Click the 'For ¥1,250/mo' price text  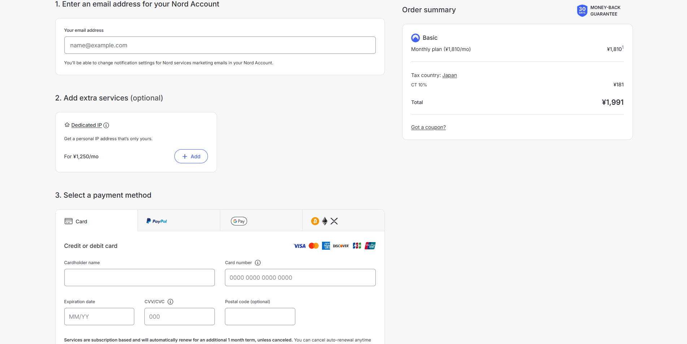click(x=81, y=156)
